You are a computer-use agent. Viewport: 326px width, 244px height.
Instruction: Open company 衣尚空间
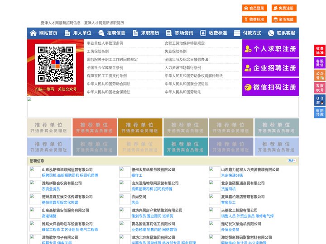tap(139, 197)
